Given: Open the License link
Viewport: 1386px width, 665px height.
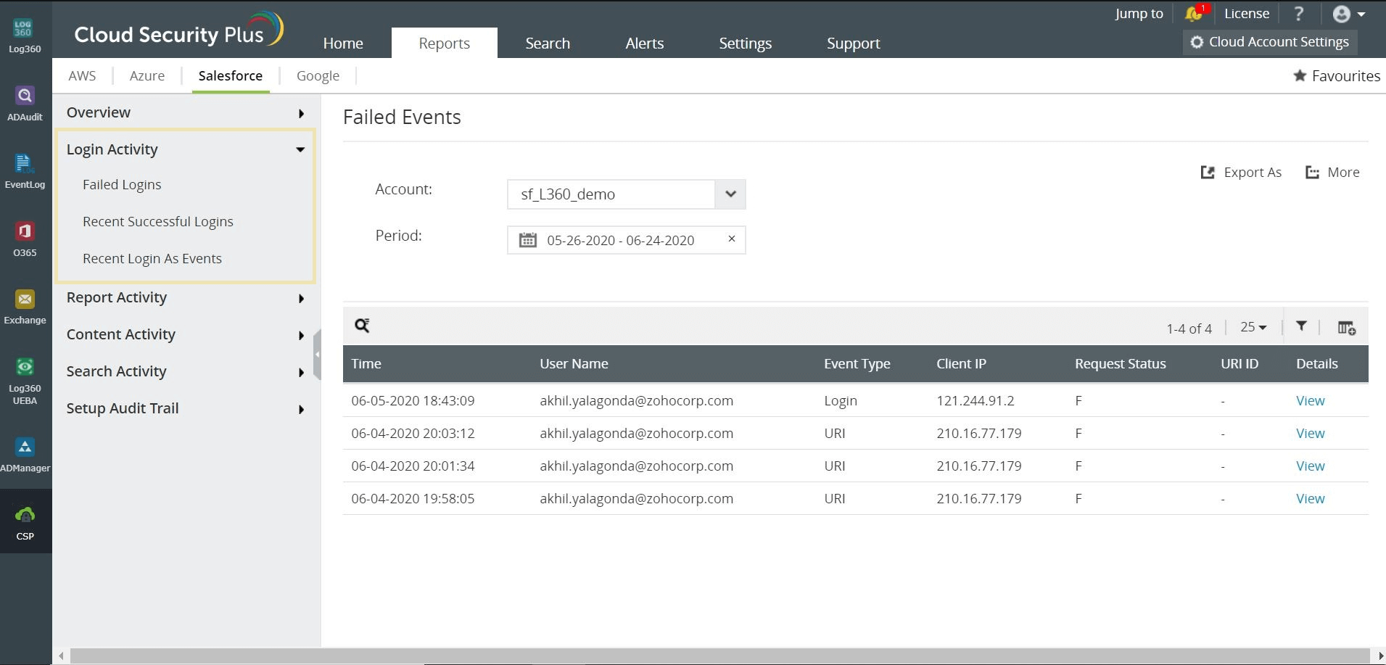Looking at the screenshot, I should 1246,13.
